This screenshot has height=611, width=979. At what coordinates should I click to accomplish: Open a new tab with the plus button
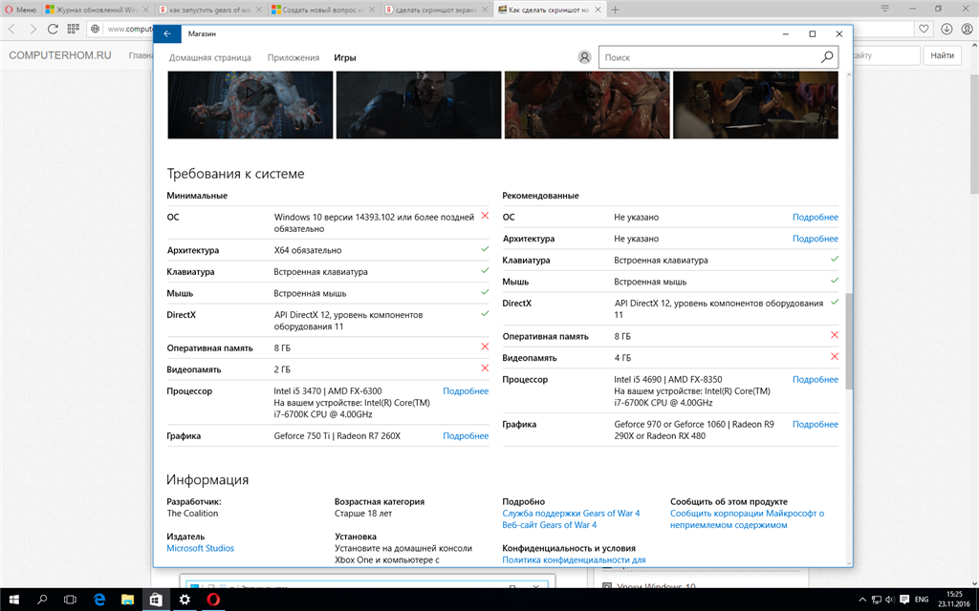pos(615,10)
